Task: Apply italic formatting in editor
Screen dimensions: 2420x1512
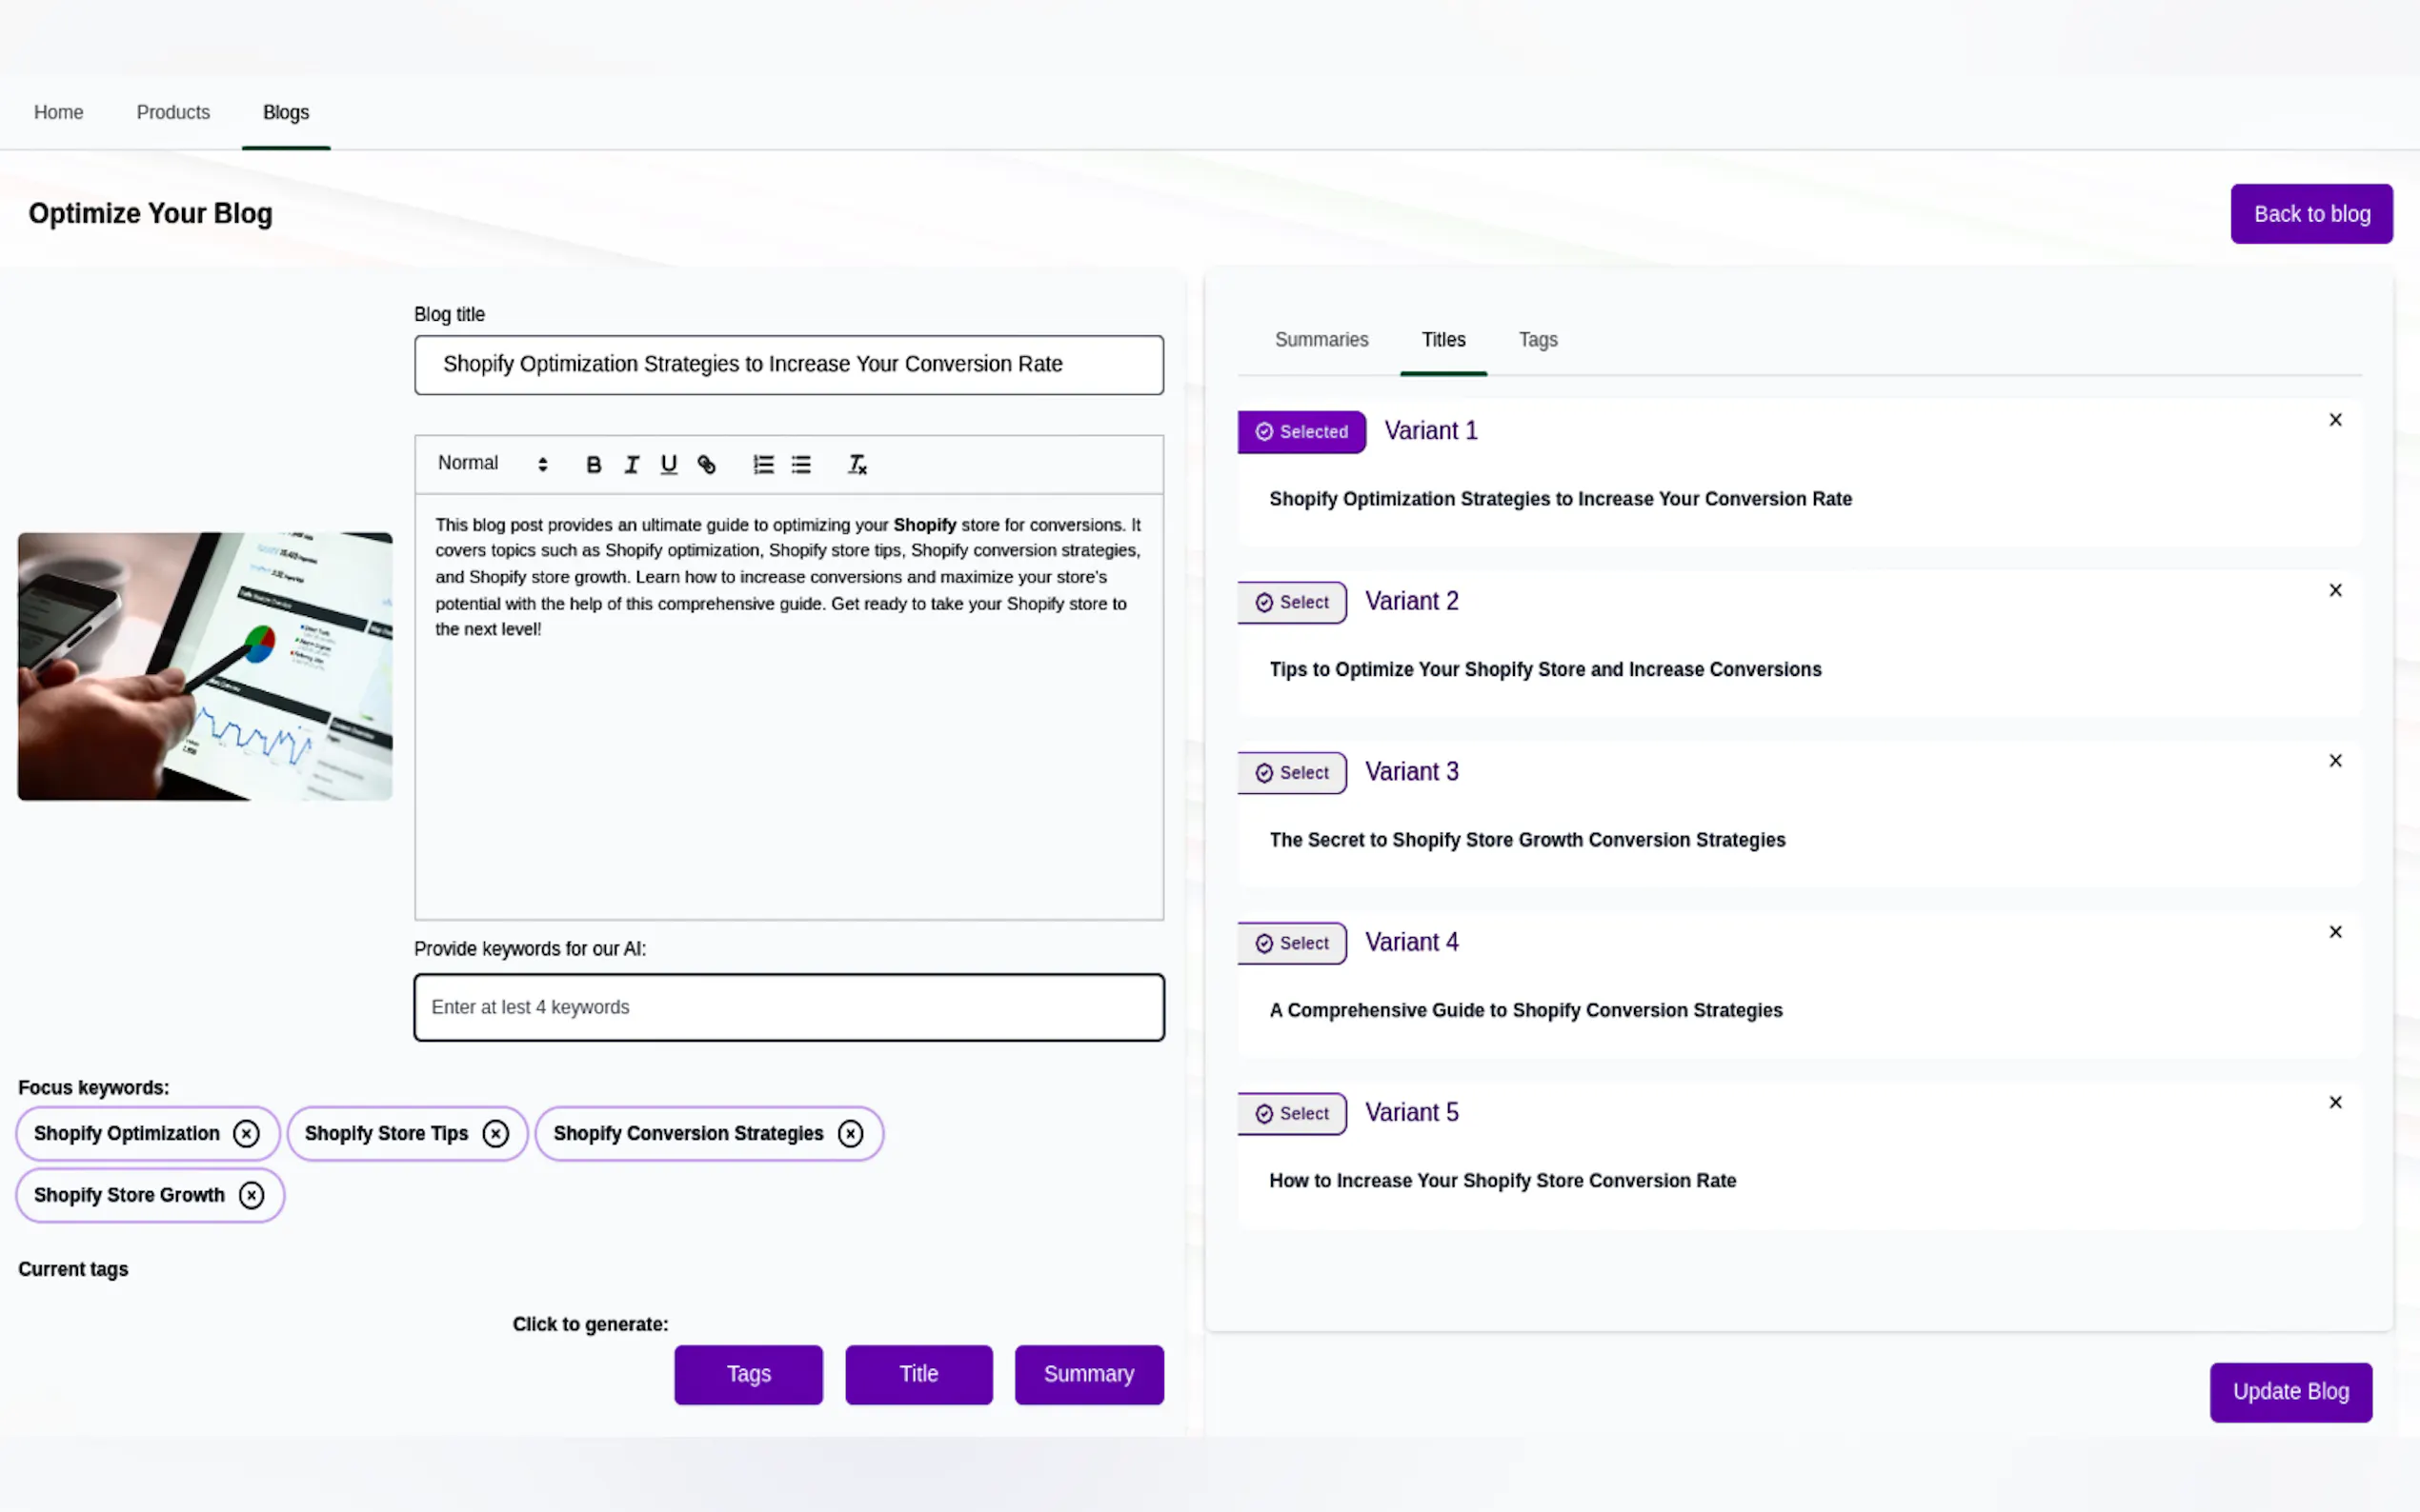Action: 632,464
